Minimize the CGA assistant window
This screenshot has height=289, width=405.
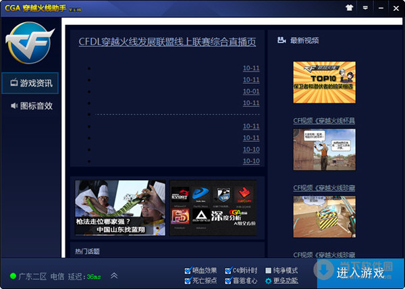[x=381, y=8]
